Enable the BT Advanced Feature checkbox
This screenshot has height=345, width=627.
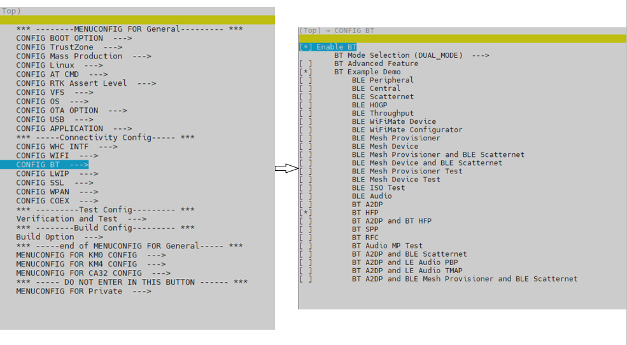pos(306,64)
